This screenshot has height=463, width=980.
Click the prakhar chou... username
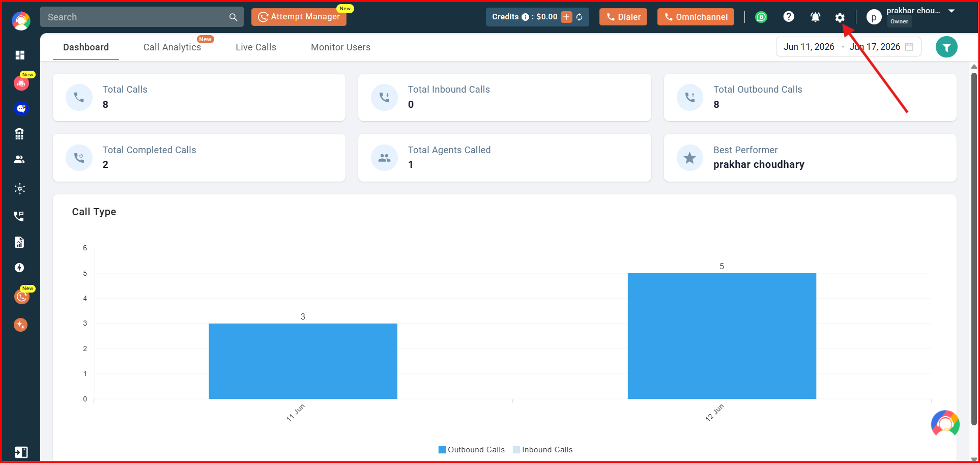(913, 11)
